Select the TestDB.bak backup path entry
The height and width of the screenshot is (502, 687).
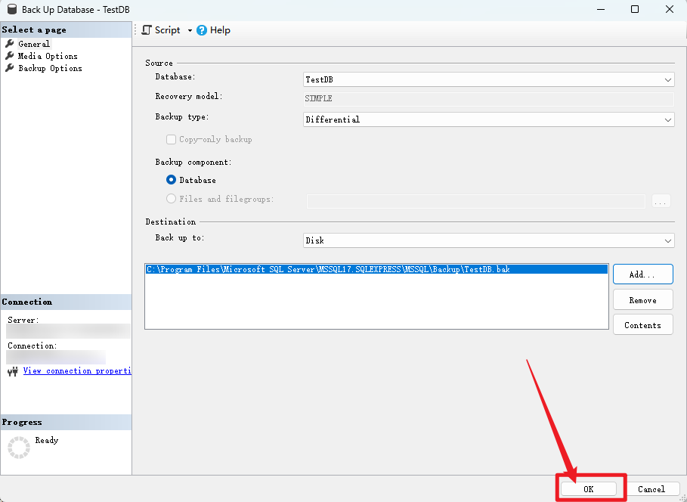coord(376,270)
